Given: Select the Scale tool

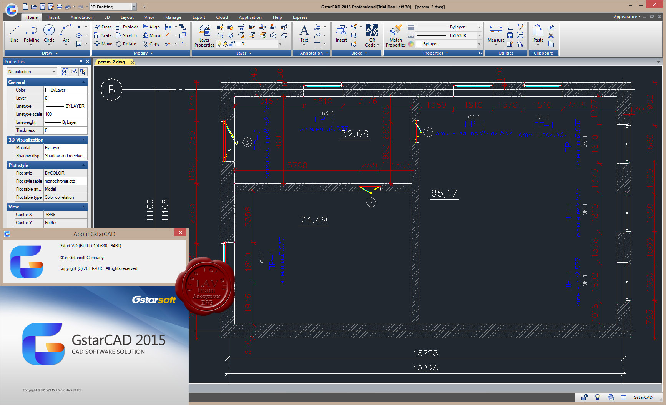Looking at the screenshot, I should [103, 35].
